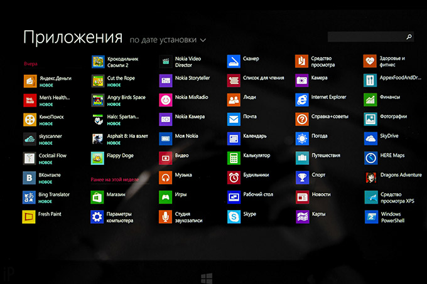This screenshot has width=427, height=284.
Task: Open the Калькулятор icon
Action: (234, 159)
